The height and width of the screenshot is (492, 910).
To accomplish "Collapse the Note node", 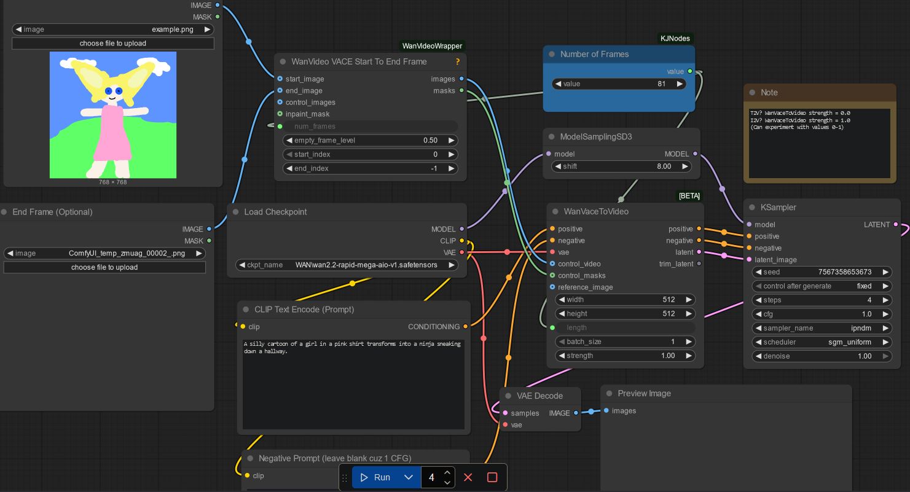I will [x=752, y=92].
